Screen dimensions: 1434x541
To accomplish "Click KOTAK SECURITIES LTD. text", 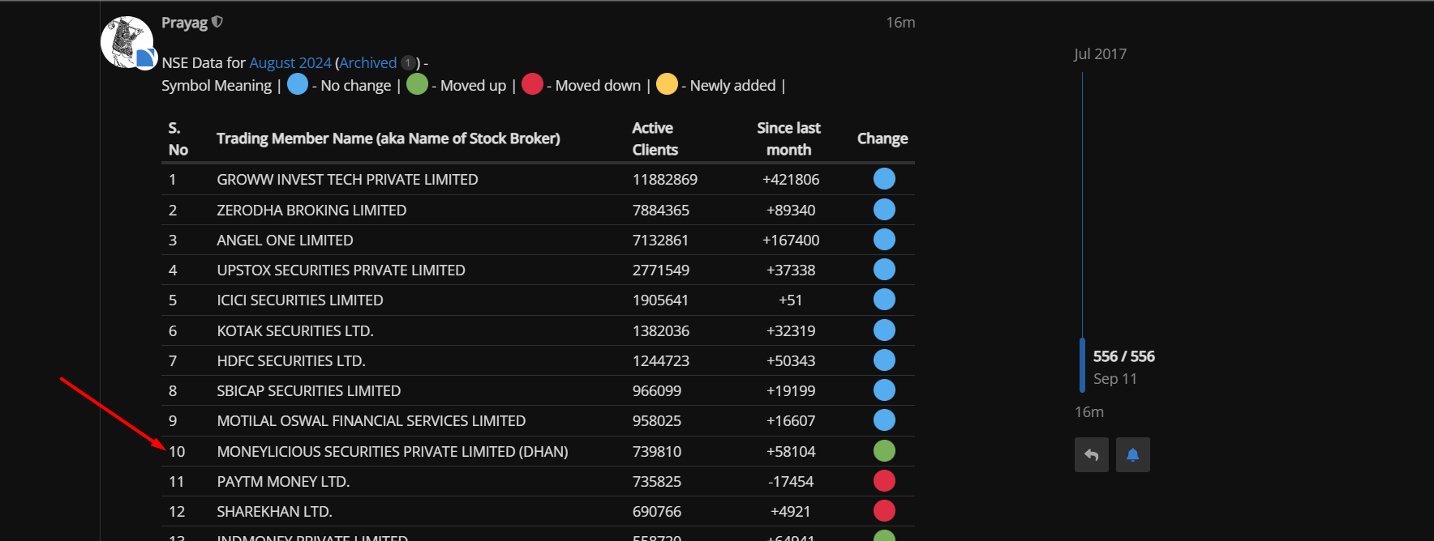I will (295, 331).
